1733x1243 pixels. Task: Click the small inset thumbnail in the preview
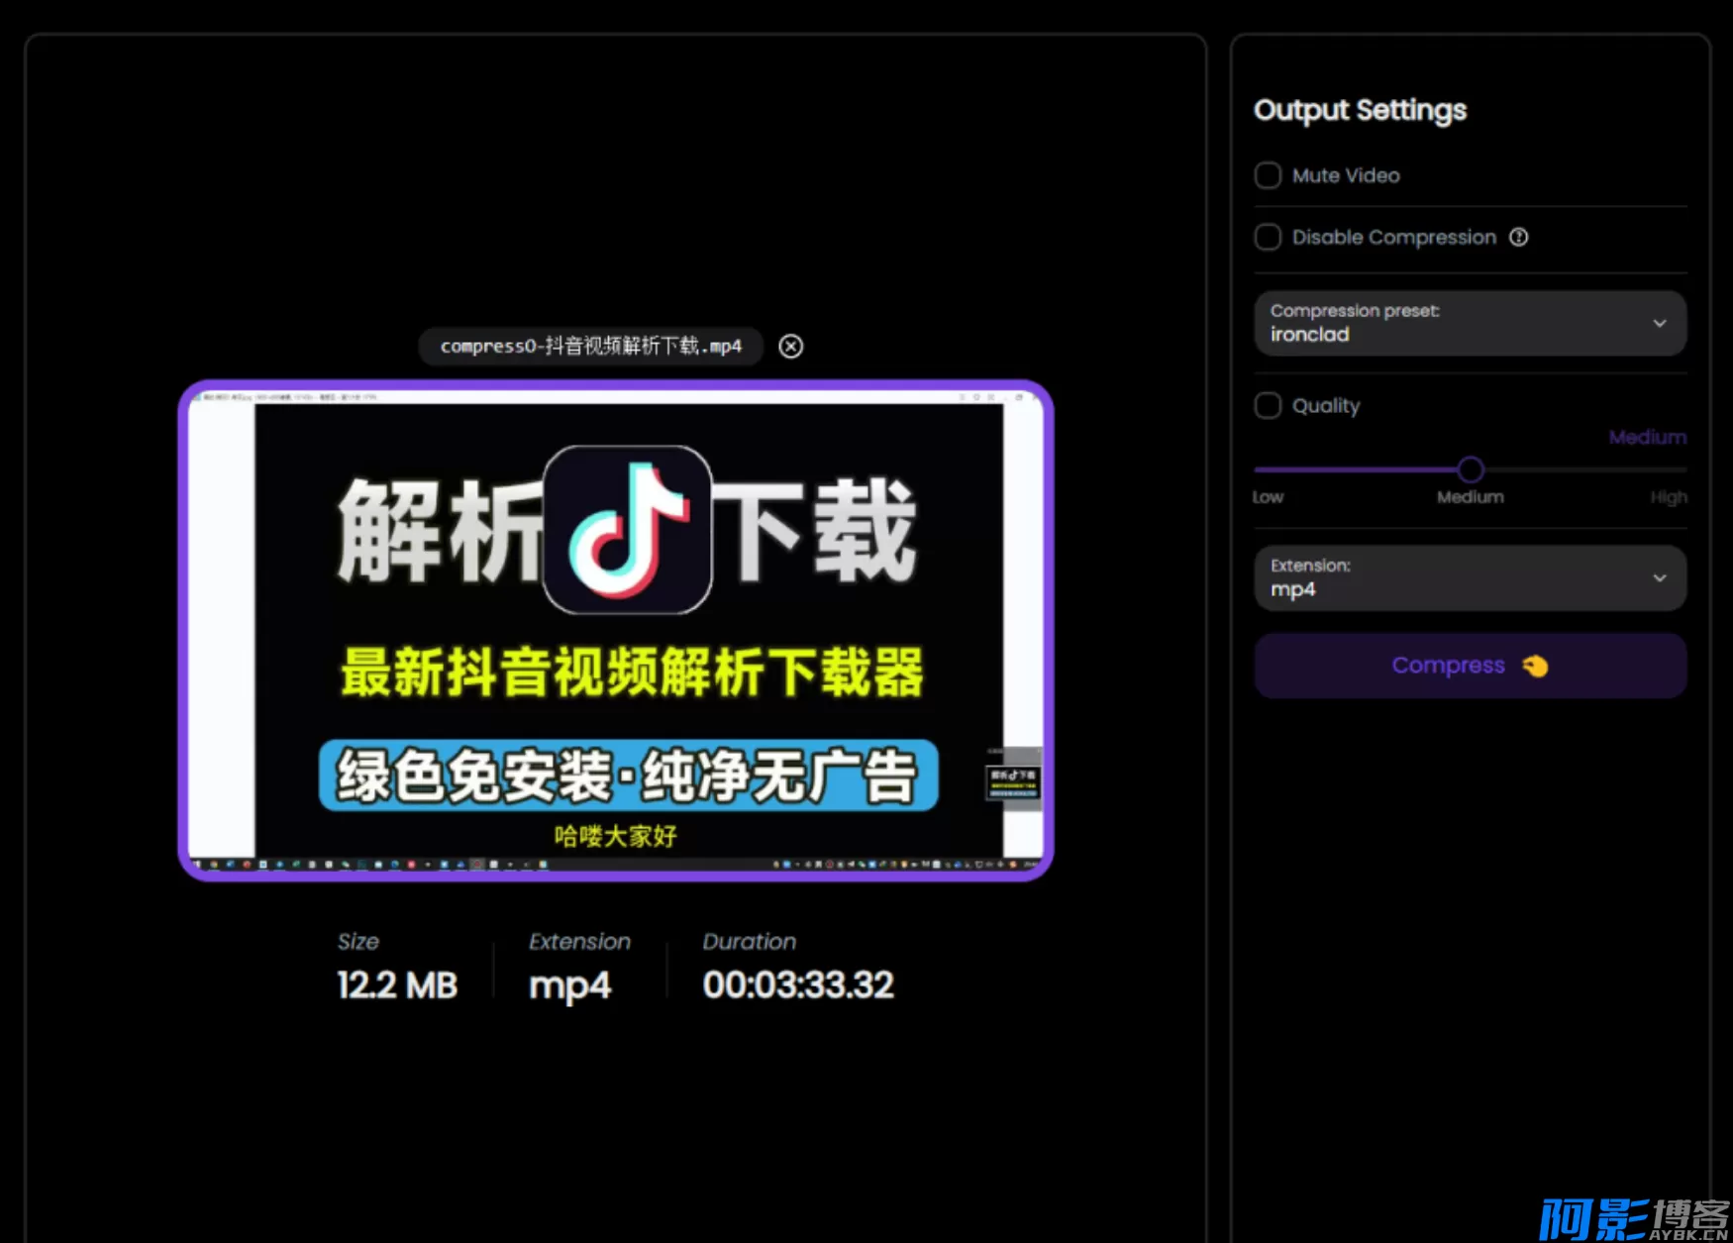click(1012, 780)
